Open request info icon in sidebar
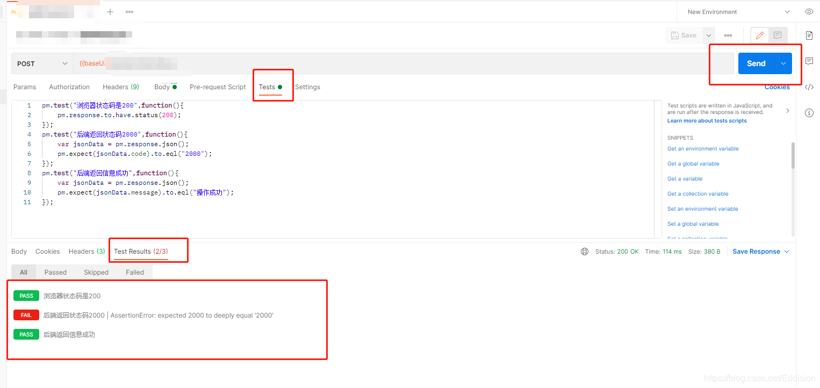The image size is (820, 388). (809, 113)
